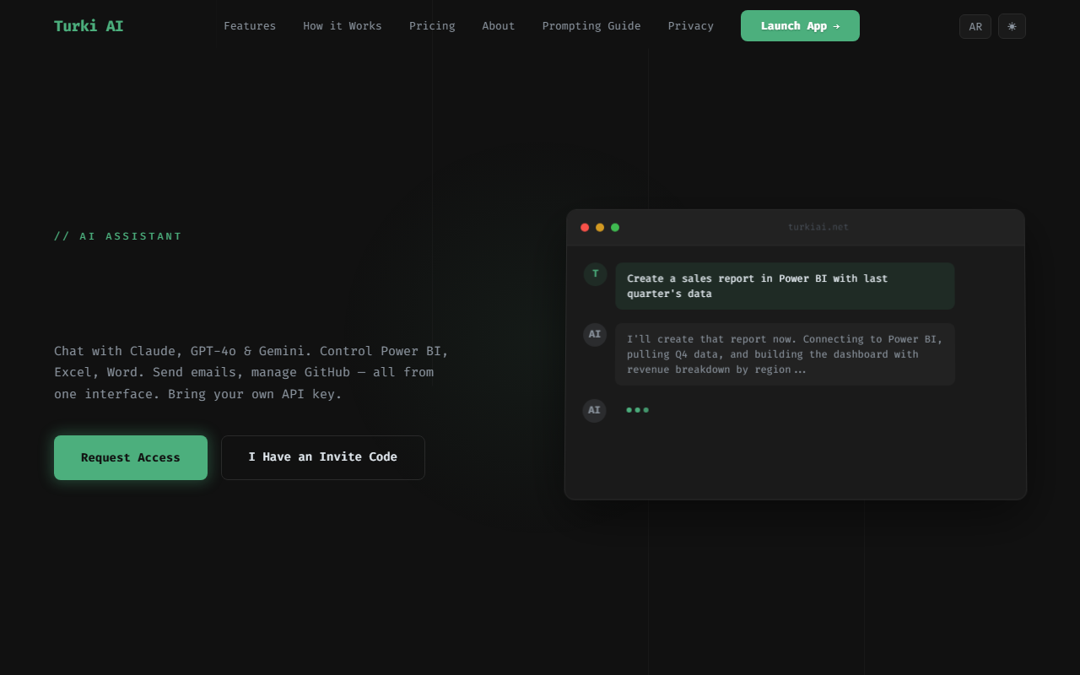Viewport: 1080px width, 675px height.
Task: Navigate to Pricing
Action: click(432, 25)
